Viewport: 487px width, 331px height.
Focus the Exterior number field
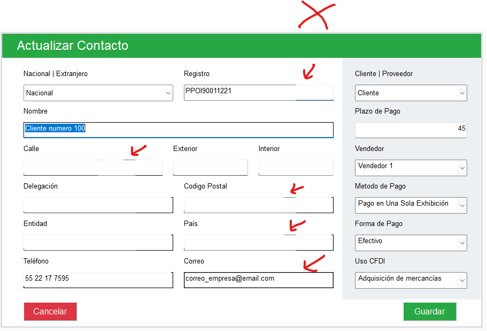point(210,168)
